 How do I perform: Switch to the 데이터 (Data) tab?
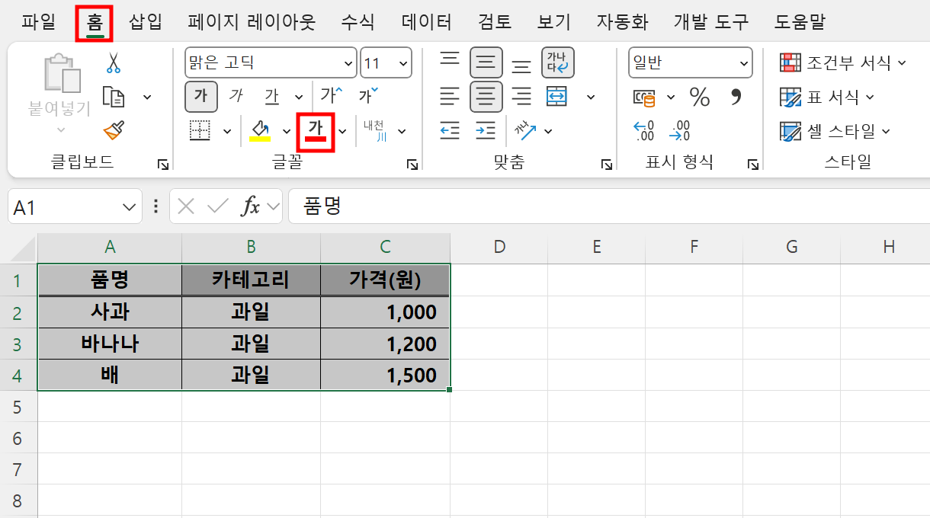click(426, 22)
